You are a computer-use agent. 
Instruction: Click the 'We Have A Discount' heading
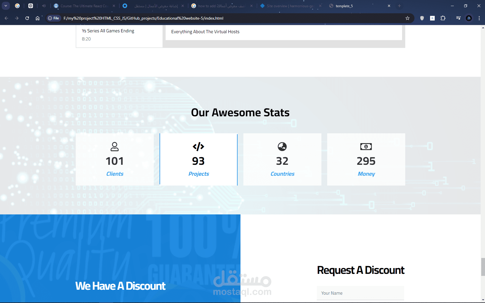coord(121,286)
